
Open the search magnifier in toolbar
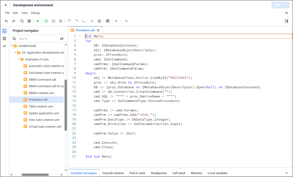click(22, 21)
